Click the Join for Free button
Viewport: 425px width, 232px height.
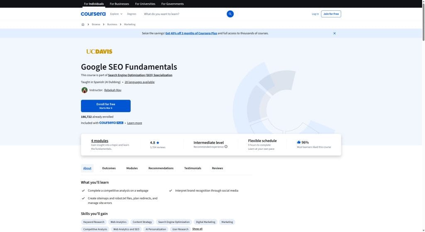tap(331, 14)
